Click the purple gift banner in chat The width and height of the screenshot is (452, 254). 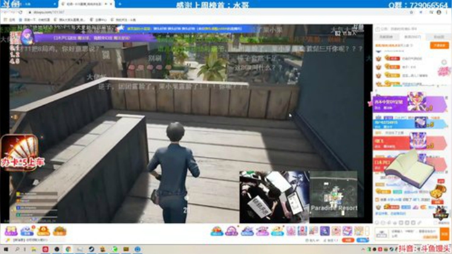coord(409,103)
